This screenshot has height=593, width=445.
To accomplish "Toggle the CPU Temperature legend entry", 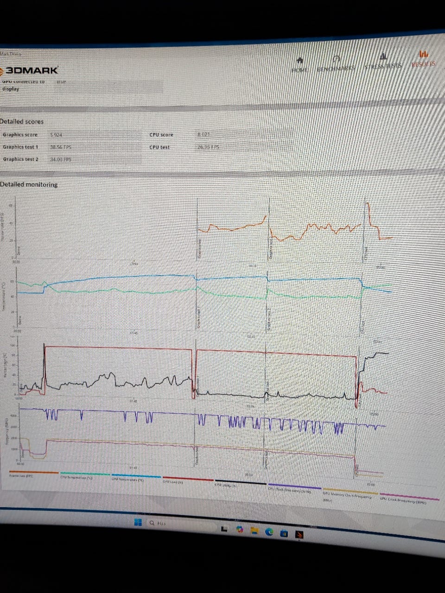I will 86,476.
